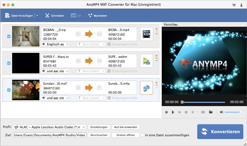Image resolution: width=247 pixels, height=146 pixels.
Task: Open profile Einstellungen
Action: 99,127
